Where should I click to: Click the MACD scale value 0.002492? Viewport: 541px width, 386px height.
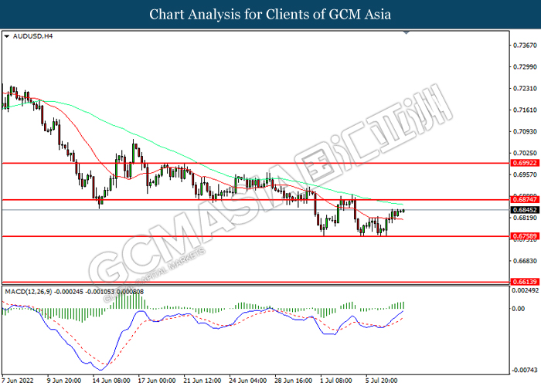[x=525, y=290]
